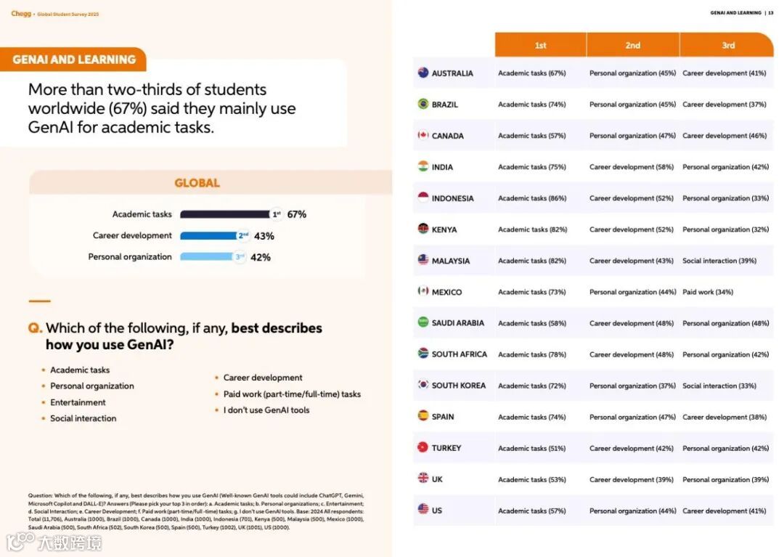Click the Mexico Paid work (34%) cell
The image size is (784, 557).
pyautogui.click(x=707, y=292)
